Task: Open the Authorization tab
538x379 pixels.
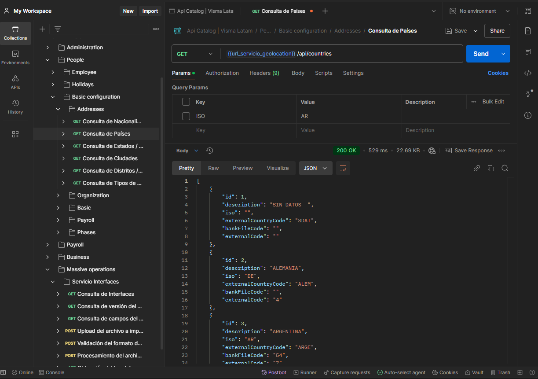Action: pyautogui.click(x=222, y=73)
